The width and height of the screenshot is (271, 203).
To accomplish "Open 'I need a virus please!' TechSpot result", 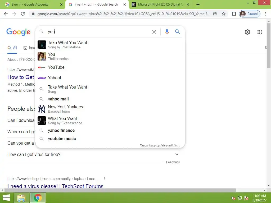I will coord(55,186).
